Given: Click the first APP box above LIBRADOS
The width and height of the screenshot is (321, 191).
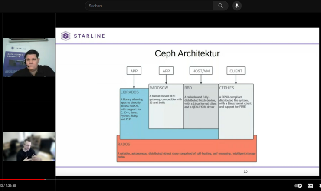Looking at the screenshot, I should 134,71.
